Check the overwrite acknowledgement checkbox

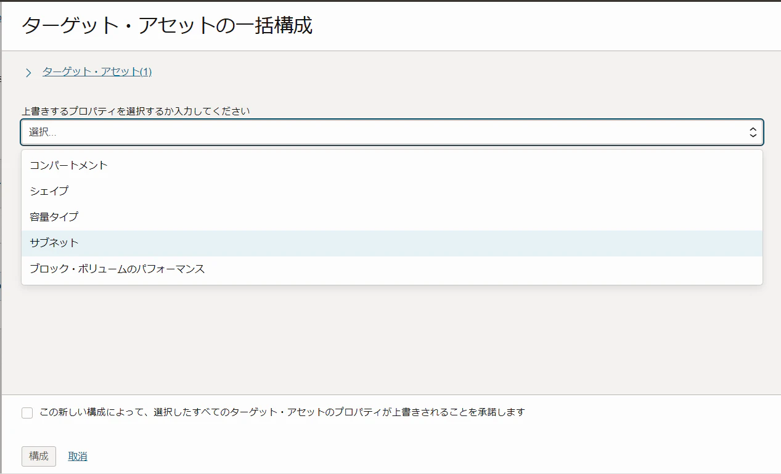pyautogui.click(x=27, y=413)
